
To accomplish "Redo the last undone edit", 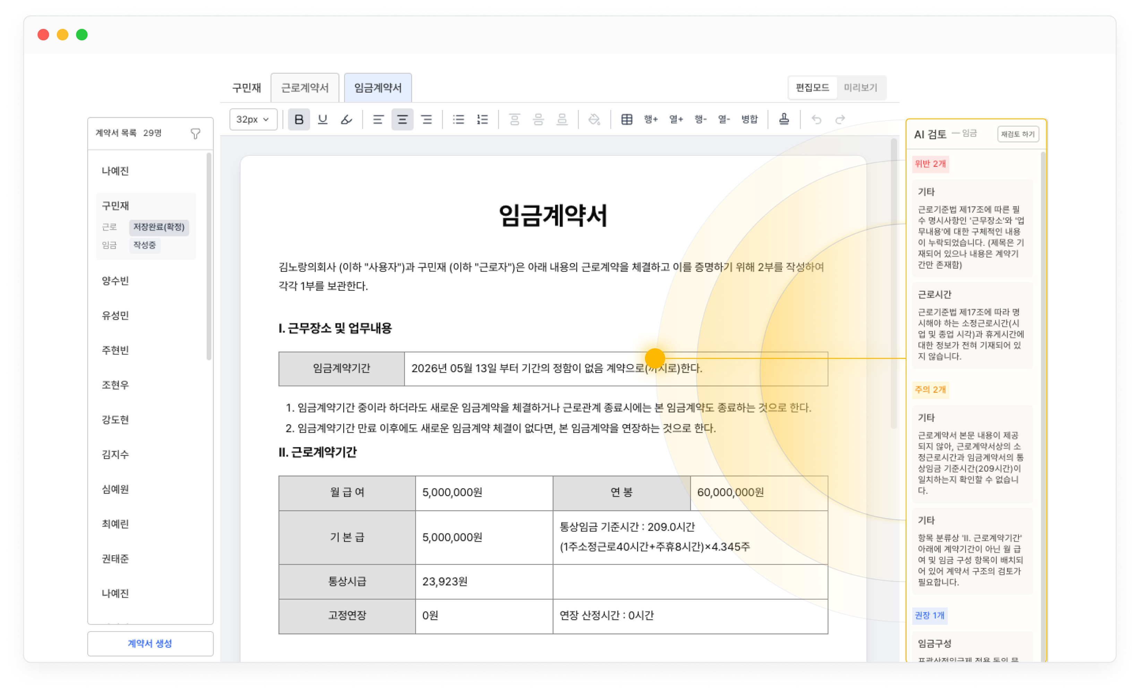I will (840, 120).
